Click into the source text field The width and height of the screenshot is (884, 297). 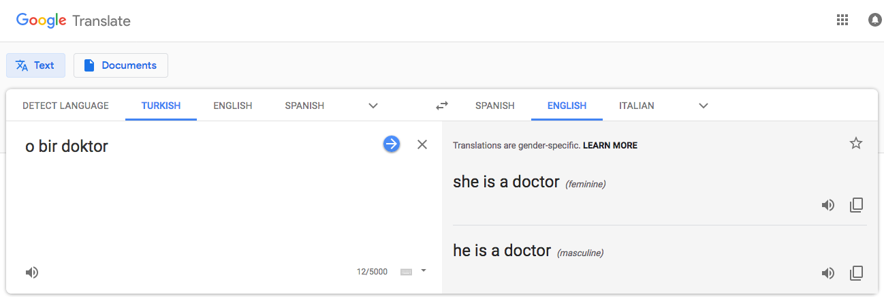point(198,198)
